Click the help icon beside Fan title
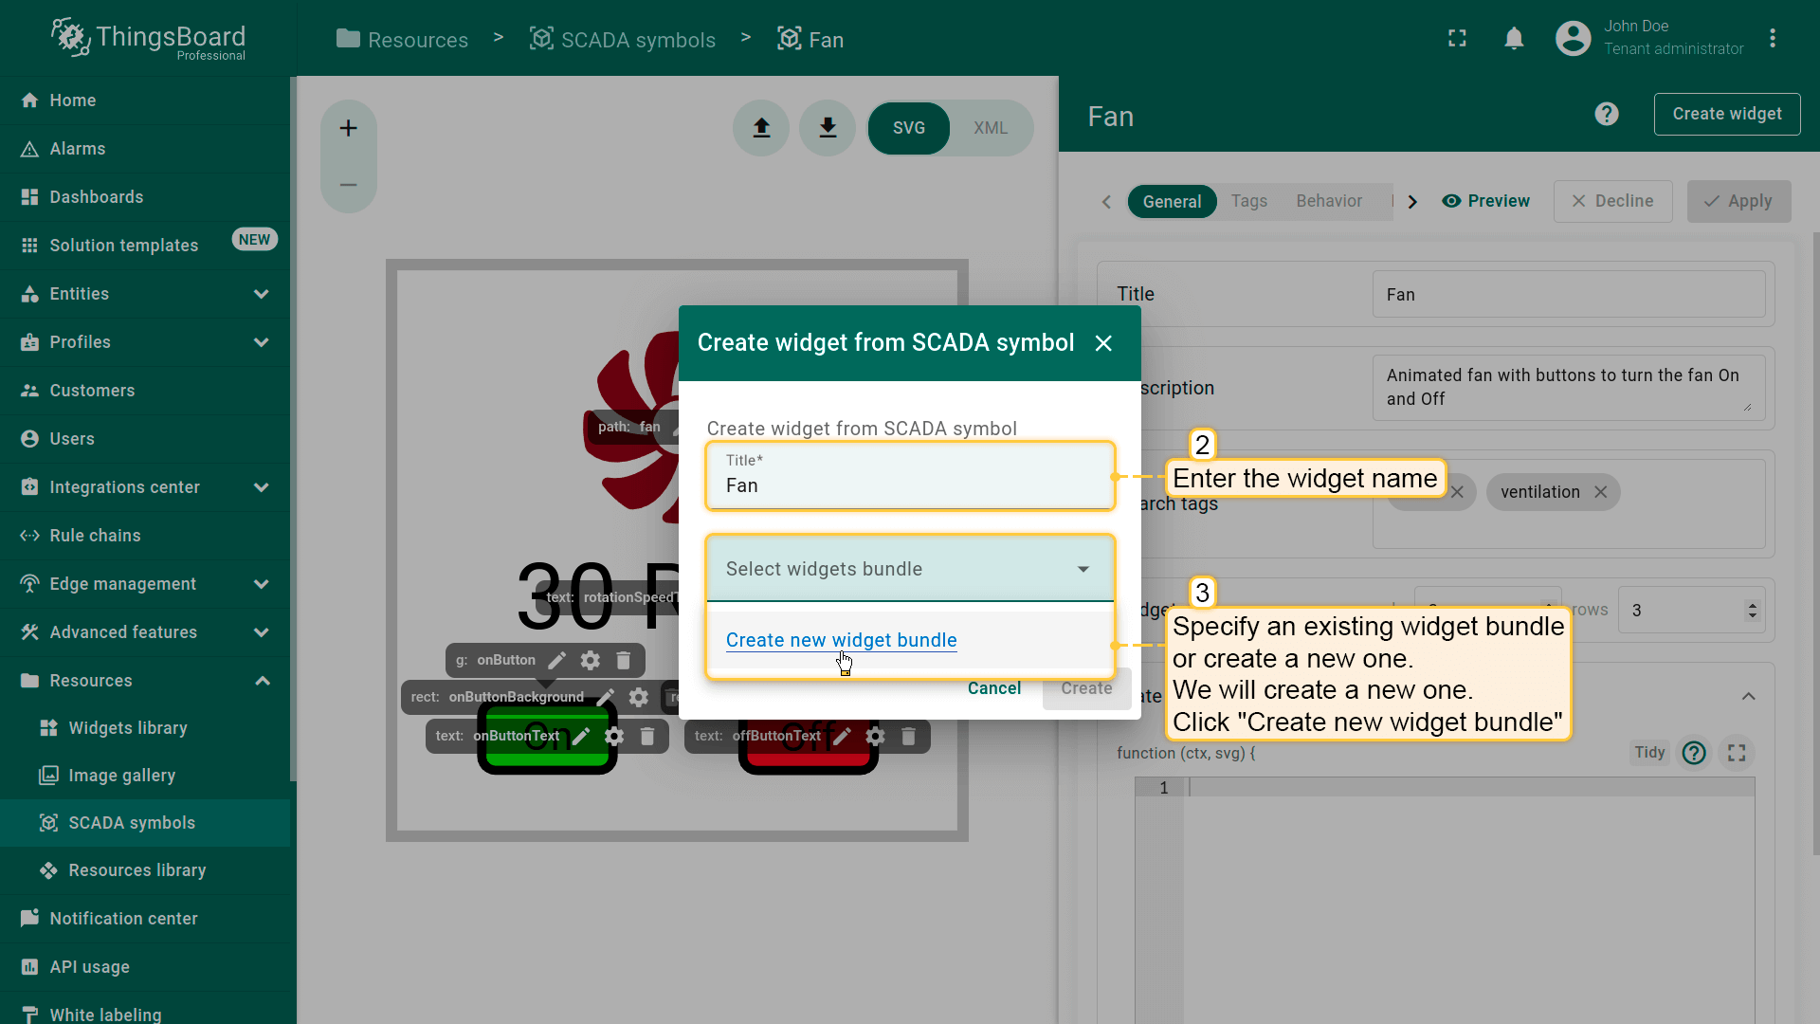The height and width of the screenshot is (1024, 1820). (1606, 115)
